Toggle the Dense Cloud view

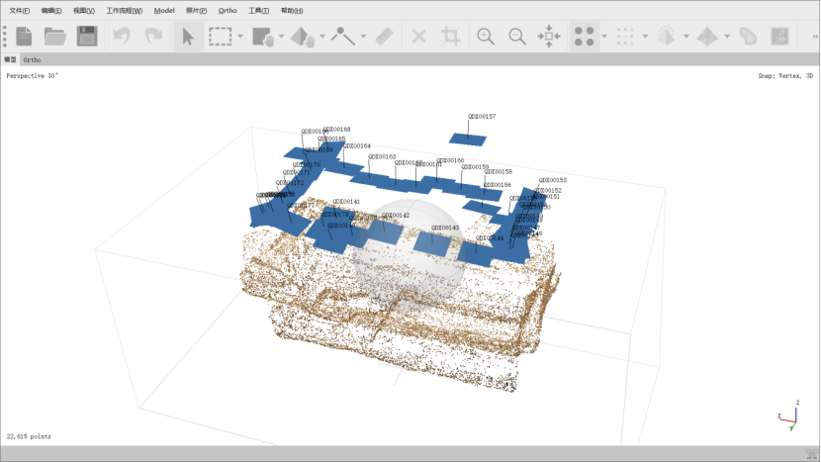tap(625, 37)
